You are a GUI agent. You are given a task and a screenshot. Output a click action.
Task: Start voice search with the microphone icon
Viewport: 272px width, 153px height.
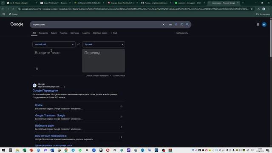pos(176,25)
